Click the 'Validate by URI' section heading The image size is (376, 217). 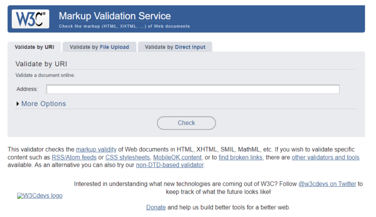tap(41, 64)
